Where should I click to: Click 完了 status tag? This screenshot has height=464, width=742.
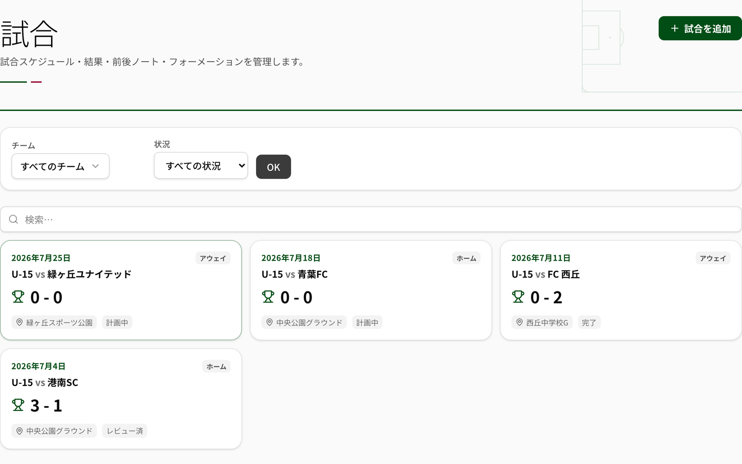(x=589, y=322)
